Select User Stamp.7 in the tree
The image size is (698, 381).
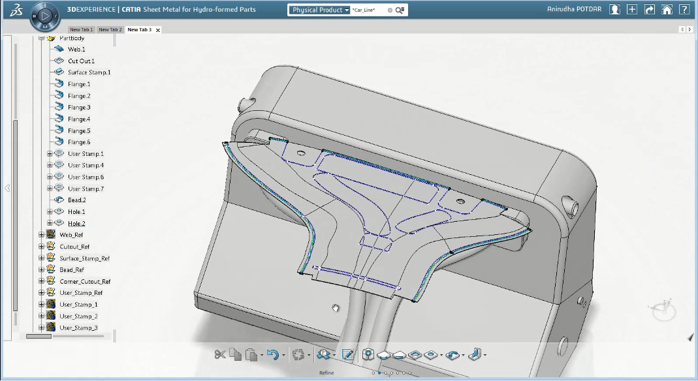pos(86,189)
